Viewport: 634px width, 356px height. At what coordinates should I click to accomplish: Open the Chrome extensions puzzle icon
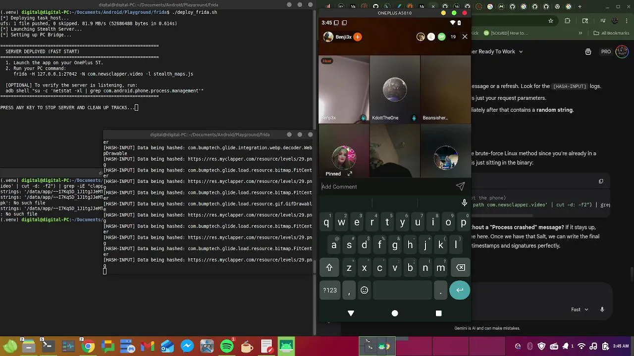coord(568,21)
